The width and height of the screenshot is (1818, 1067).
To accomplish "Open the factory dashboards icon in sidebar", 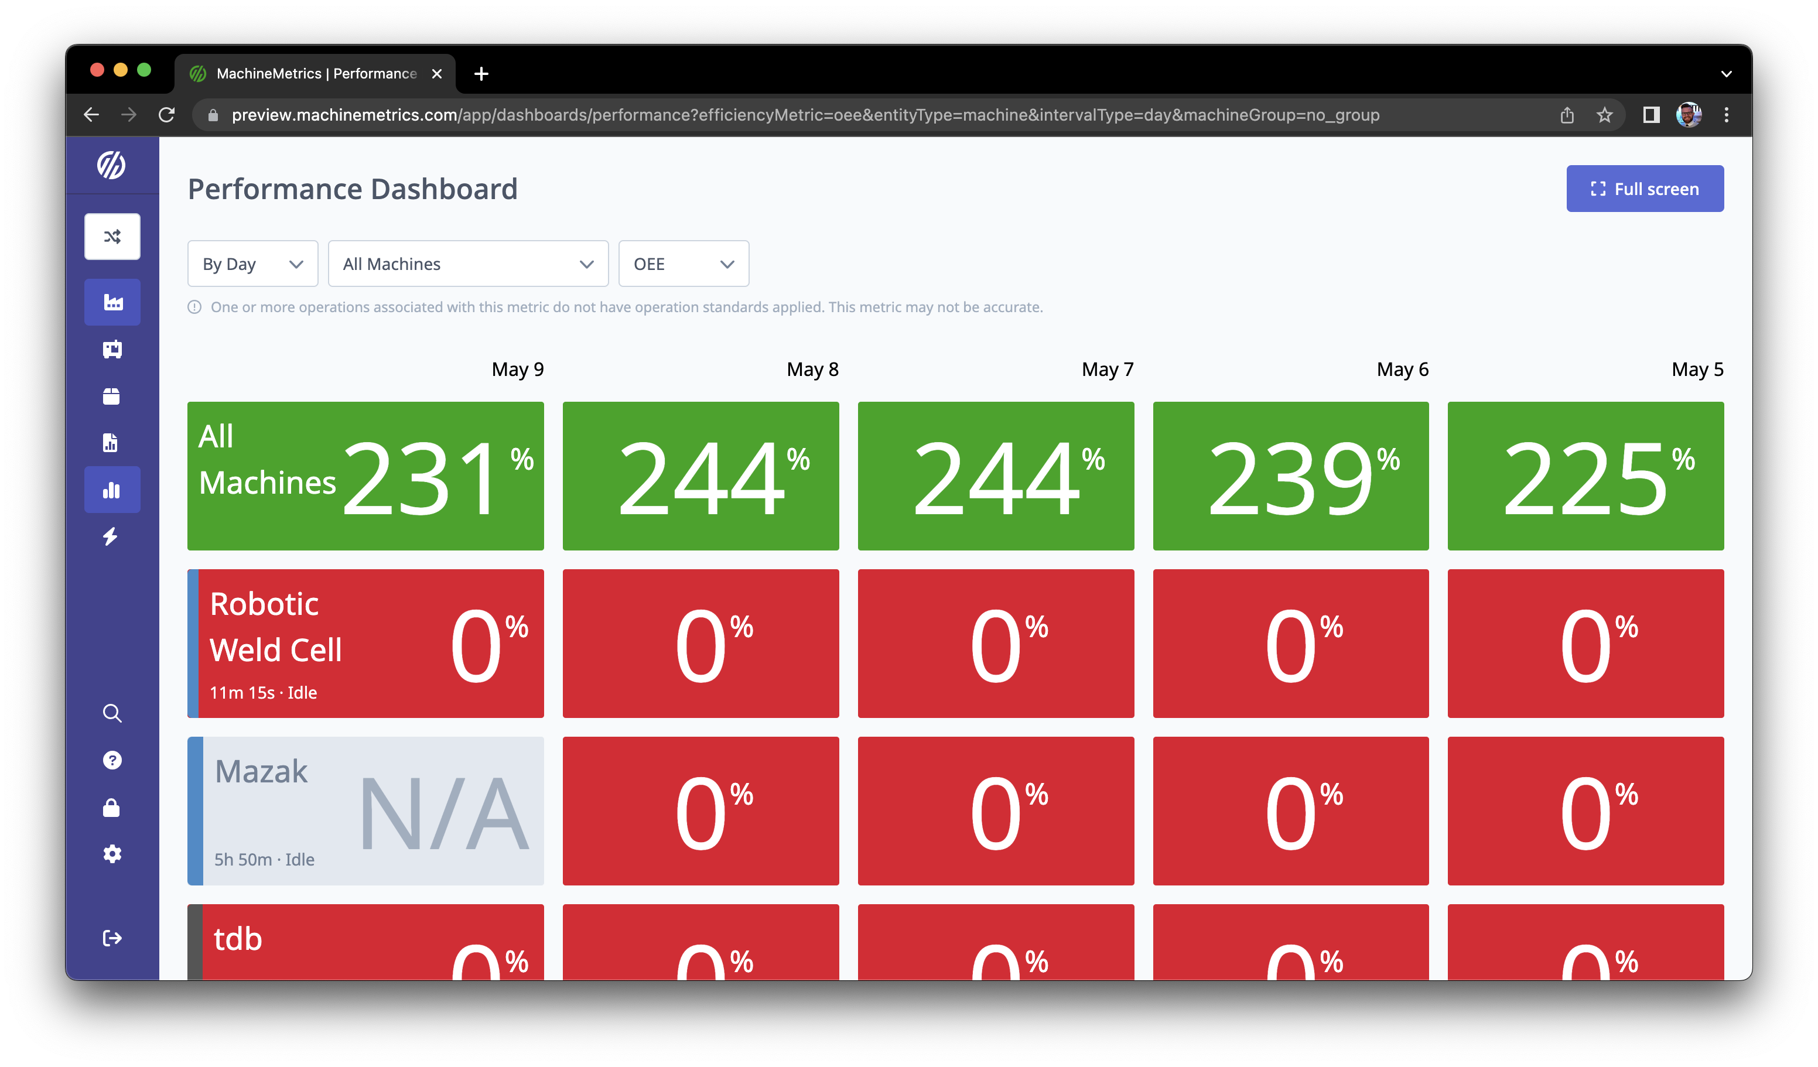I will pyautogui.click(x=112, y=302).
